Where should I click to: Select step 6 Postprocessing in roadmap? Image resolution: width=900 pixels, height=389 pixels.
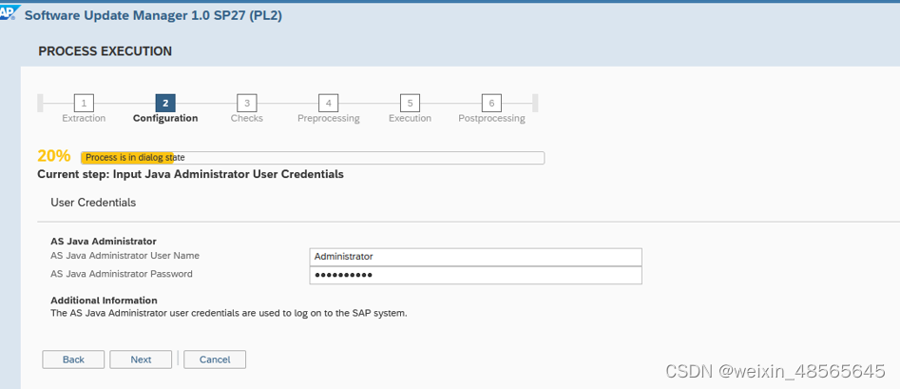click(x=491, y=104)
